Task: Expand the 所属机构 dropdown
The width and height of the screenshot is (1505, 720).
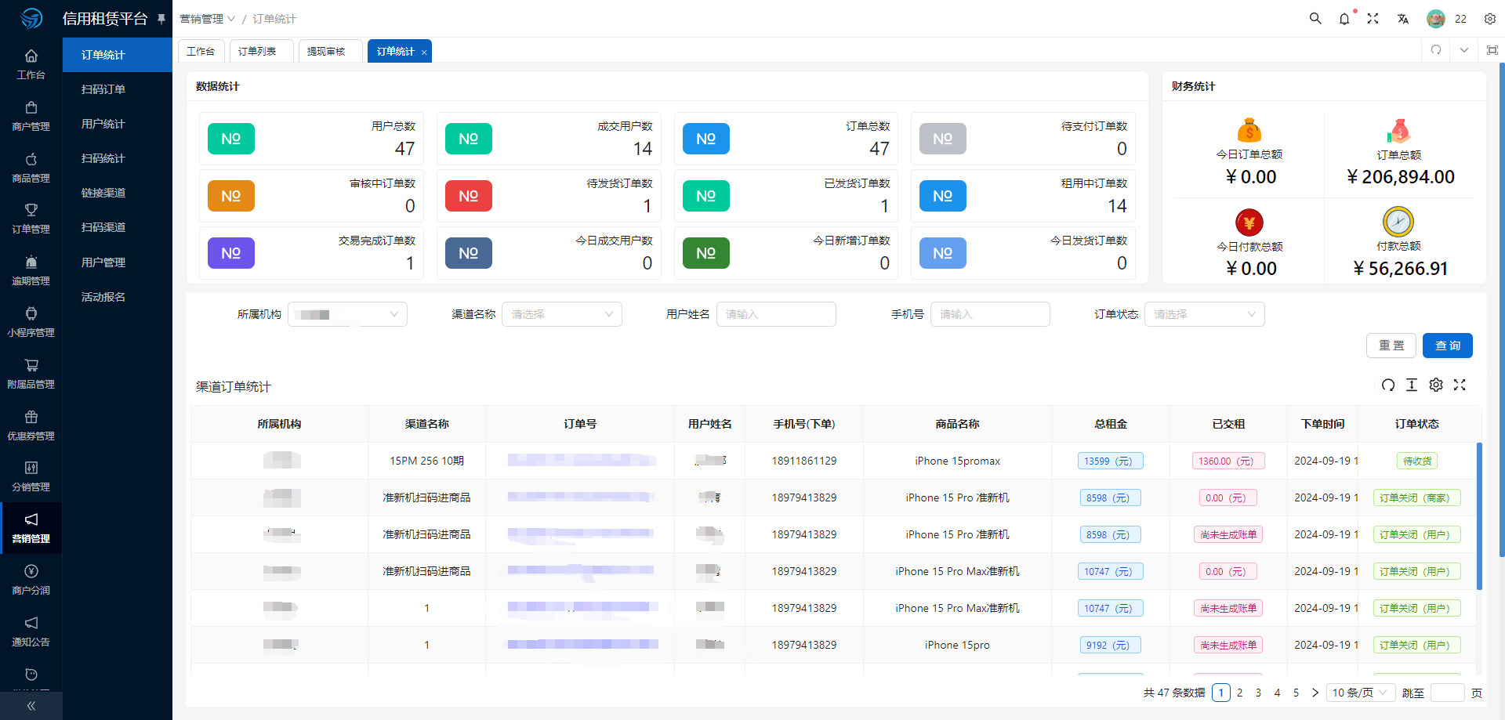Action: click(x=347, y=314)
